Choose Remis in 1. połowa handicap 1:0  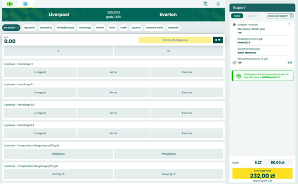pyautogui.click(x=113, y=72)
